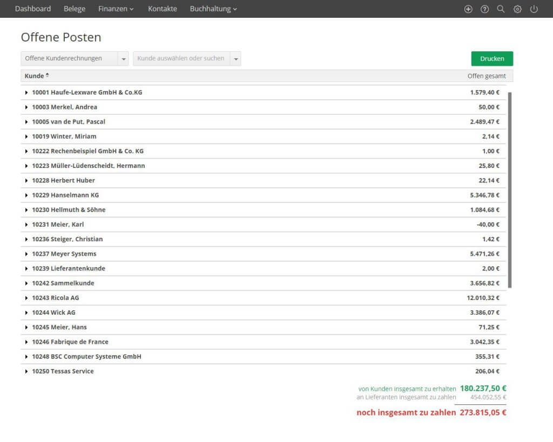The image size is (553, 442).
Task: Open the Buchhaltung menu
Action: 213,9
